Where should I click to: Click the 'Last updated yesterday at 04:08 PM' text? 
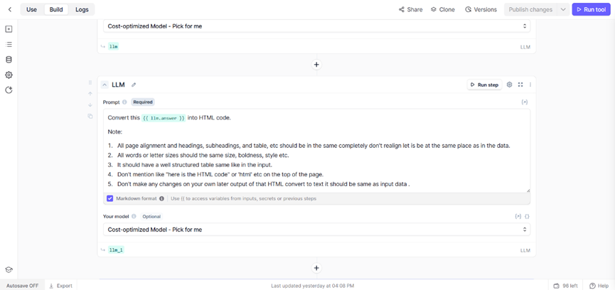tap(313, 286)
